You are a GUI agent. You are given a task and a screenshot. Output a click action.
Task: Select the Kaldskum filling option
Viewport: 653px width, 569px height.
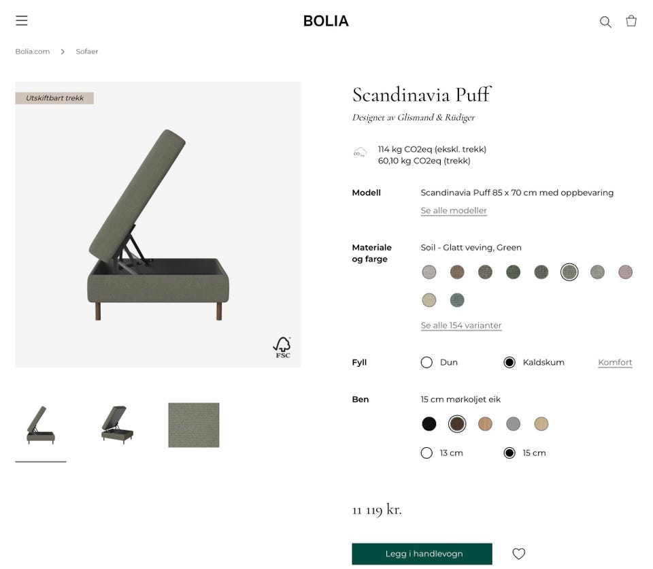509,362
